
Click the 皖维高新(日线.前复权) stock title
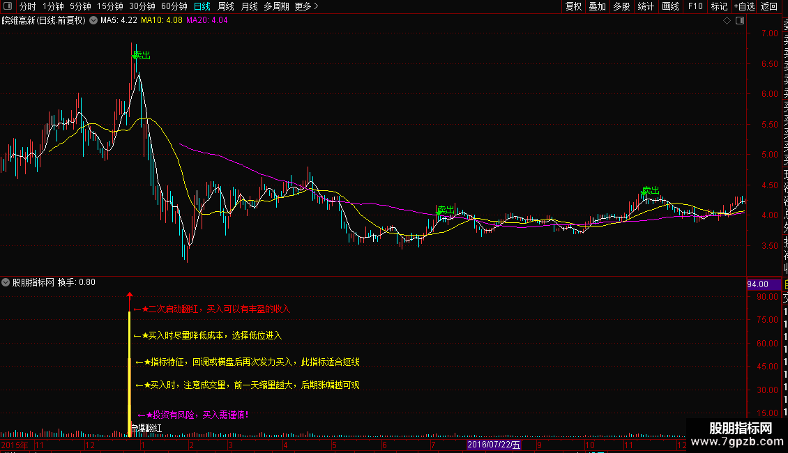pyautogui.click(x=44, y=21)
